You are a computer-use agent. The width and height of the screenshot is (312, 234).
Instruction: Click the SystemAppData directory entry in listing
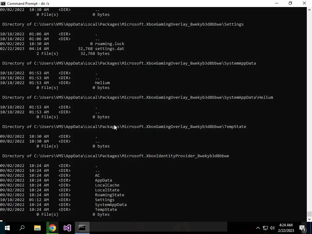pyautogui.click(x=111, y=204)
